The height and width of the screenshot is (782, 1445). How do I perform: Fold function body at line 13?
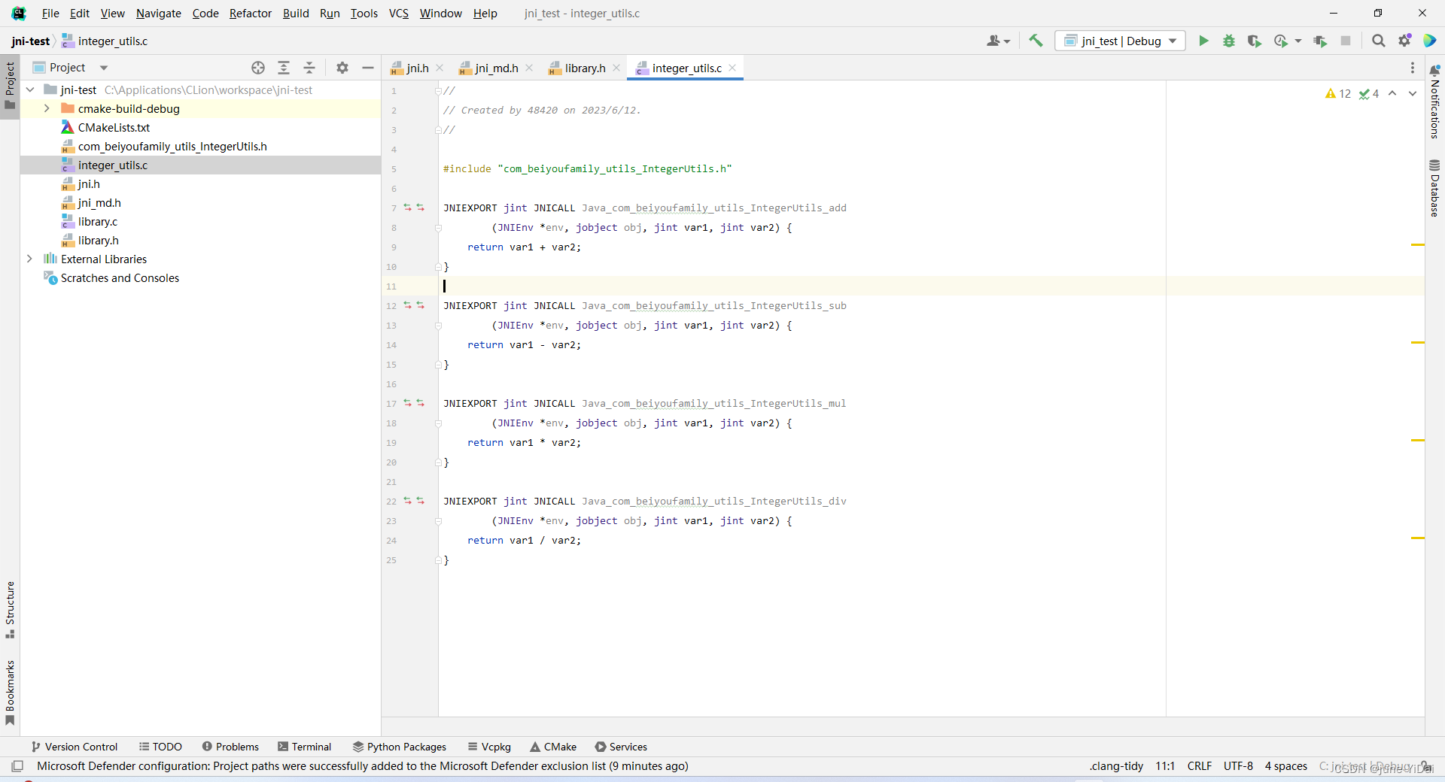[x=438, y=325]
